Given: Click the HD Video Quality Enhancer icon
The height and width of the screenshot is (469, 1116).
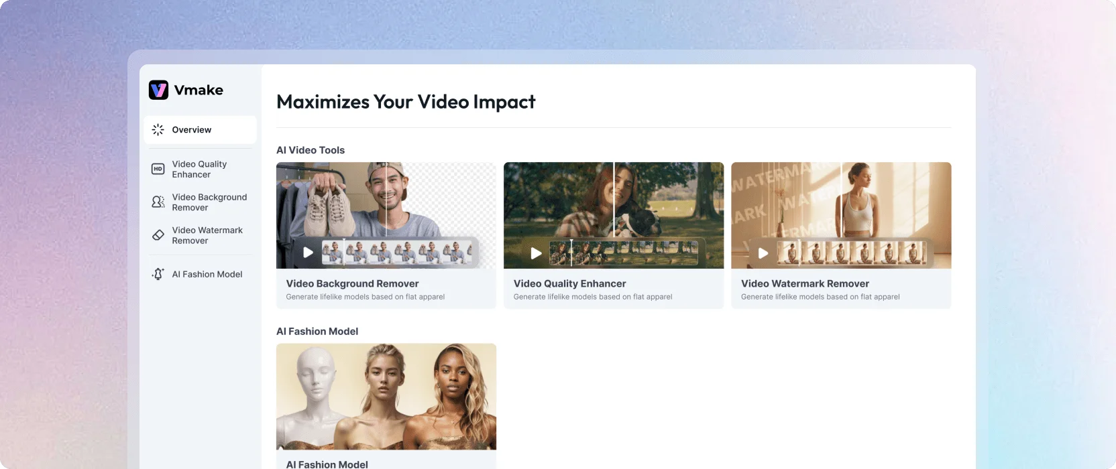Looking at the screenshot, I should point(158,169).
